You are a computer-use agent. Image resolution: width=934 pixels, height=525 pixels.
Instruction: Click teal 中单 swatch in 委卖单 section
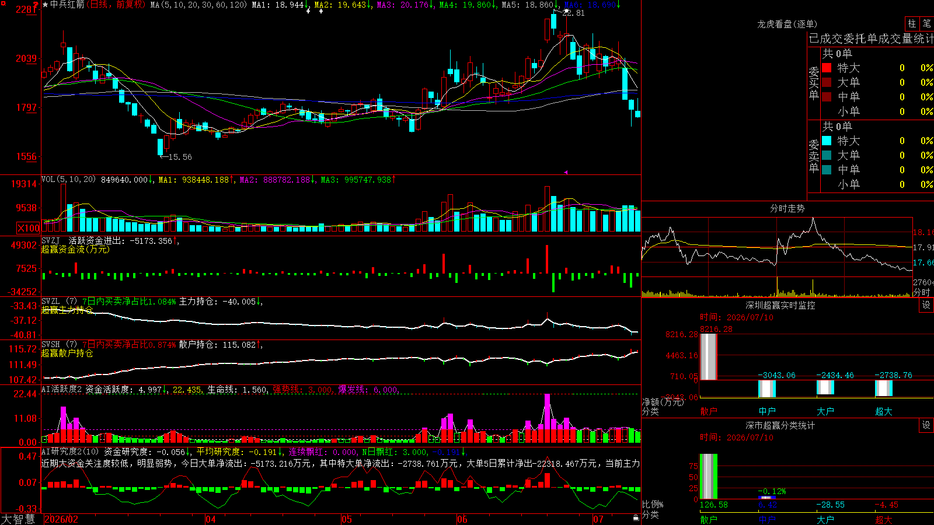827,170
